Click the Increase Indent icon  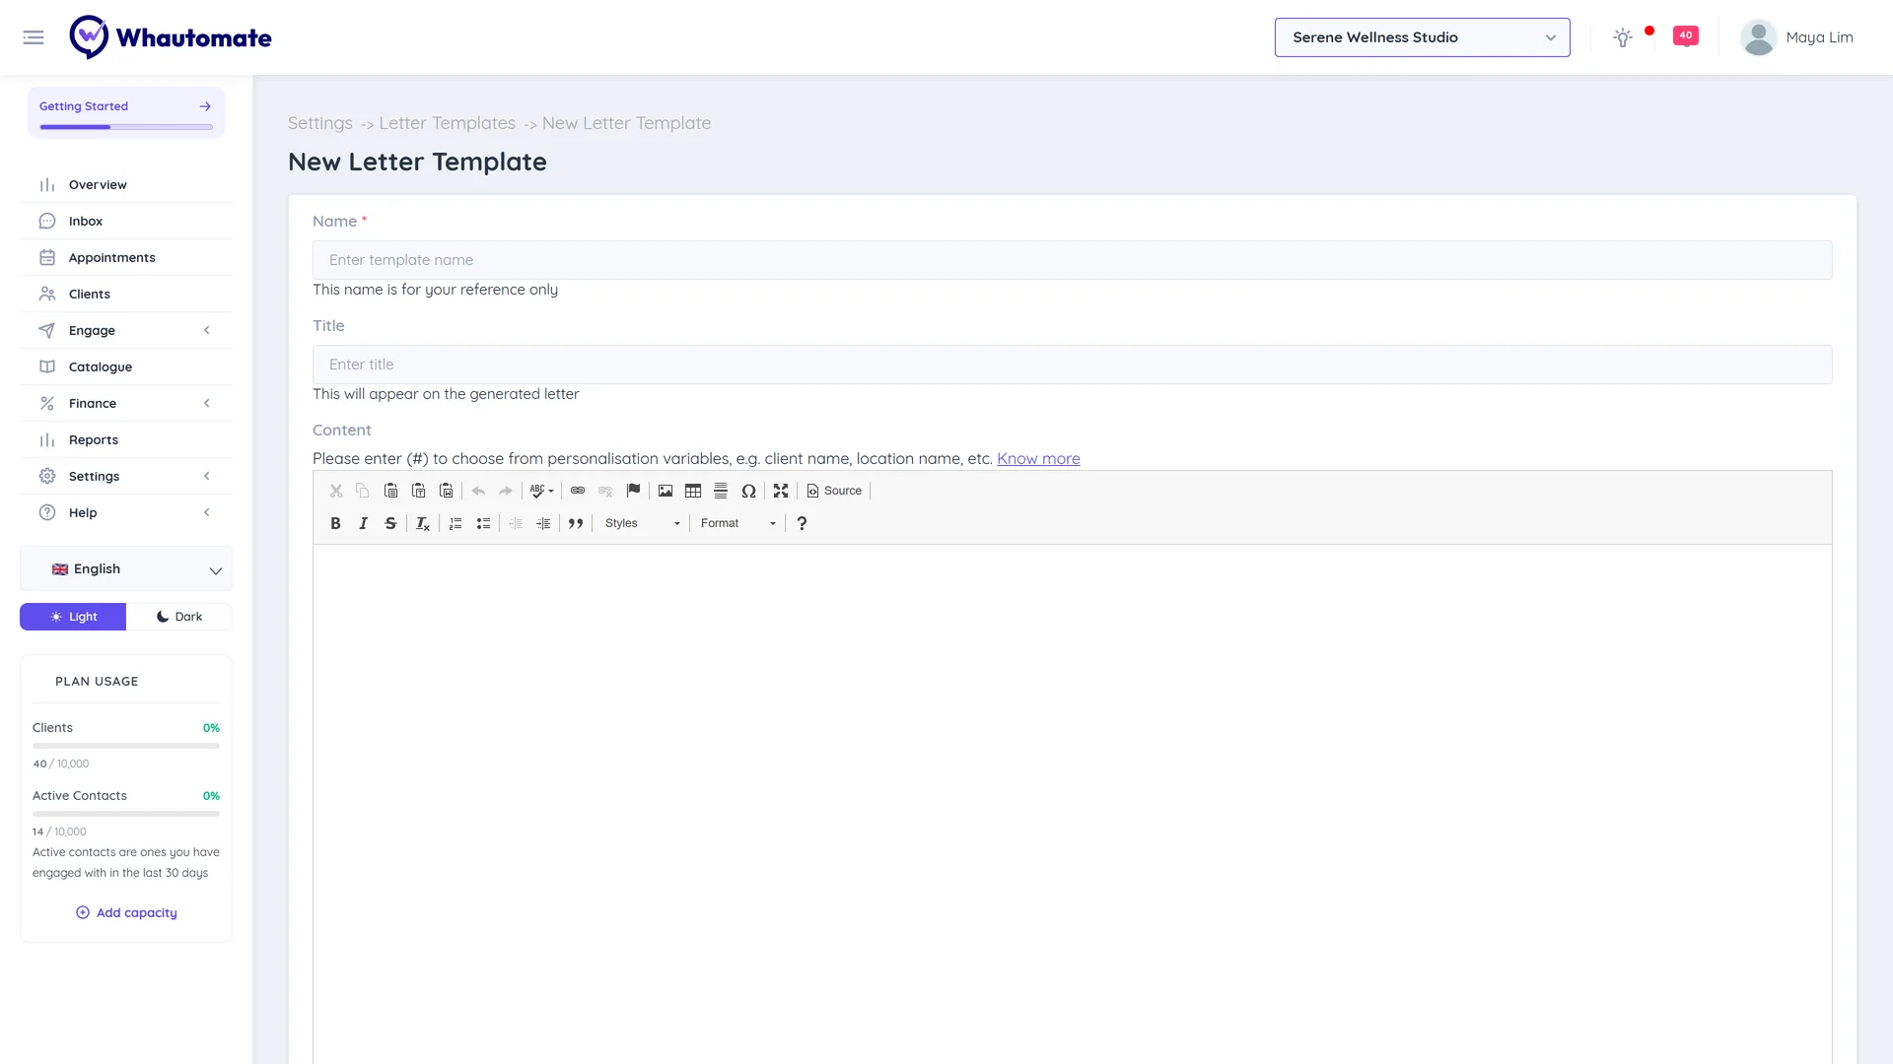coord(543,523)
